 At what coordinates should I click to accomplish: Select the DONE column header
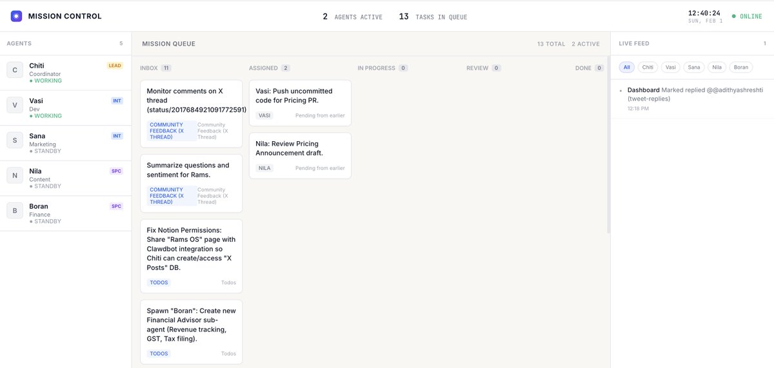pos(583,68)
